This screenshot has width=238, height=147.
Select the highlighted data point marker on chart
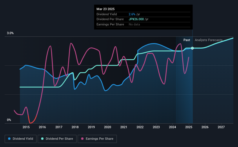(192, 48)
